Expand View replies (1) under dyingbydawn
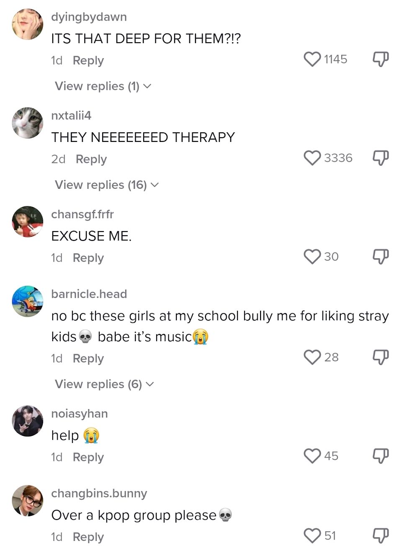Viewport: 402px width, 551px height. (x=103, y=86)
